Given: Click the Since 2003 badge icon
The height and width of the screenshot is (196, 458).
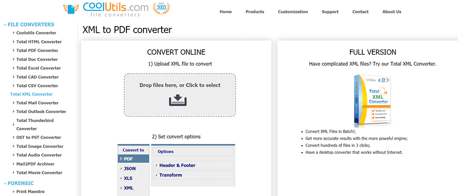Looking at the screenshot, I should point(161,8).
